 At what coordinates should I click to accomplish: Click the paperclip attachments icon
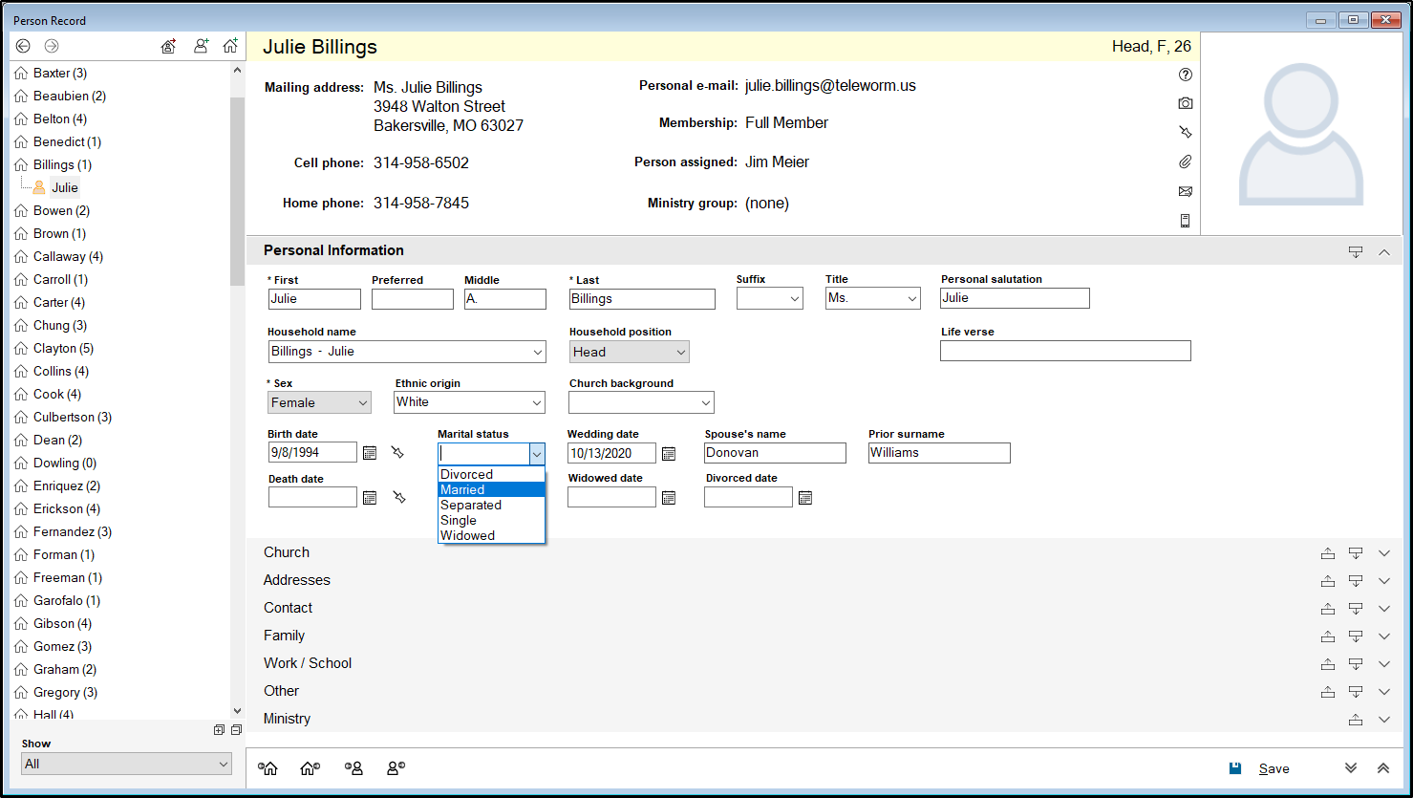1185,162
